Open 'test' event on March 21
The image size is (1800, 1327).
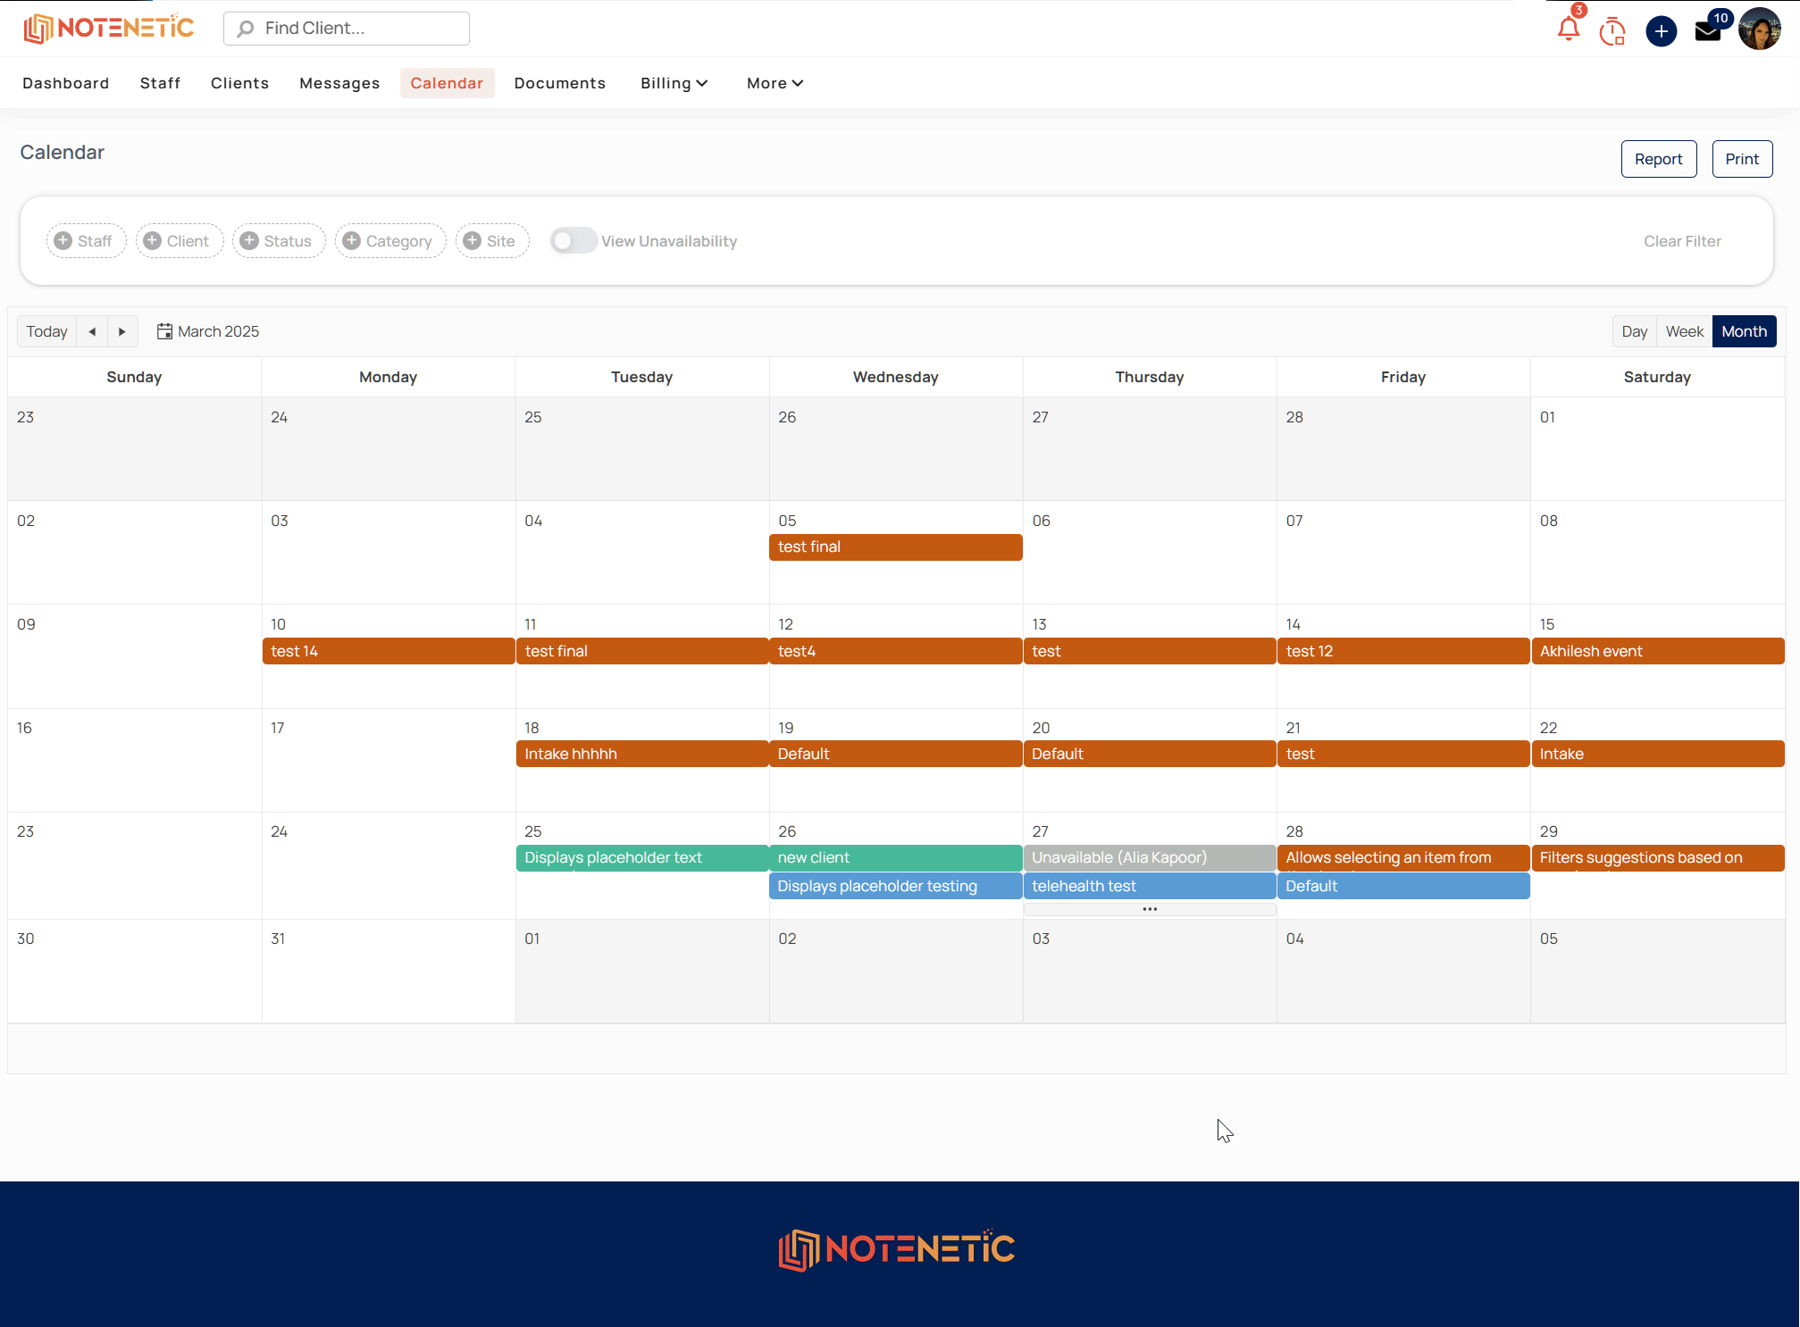tap(1403, 754)
